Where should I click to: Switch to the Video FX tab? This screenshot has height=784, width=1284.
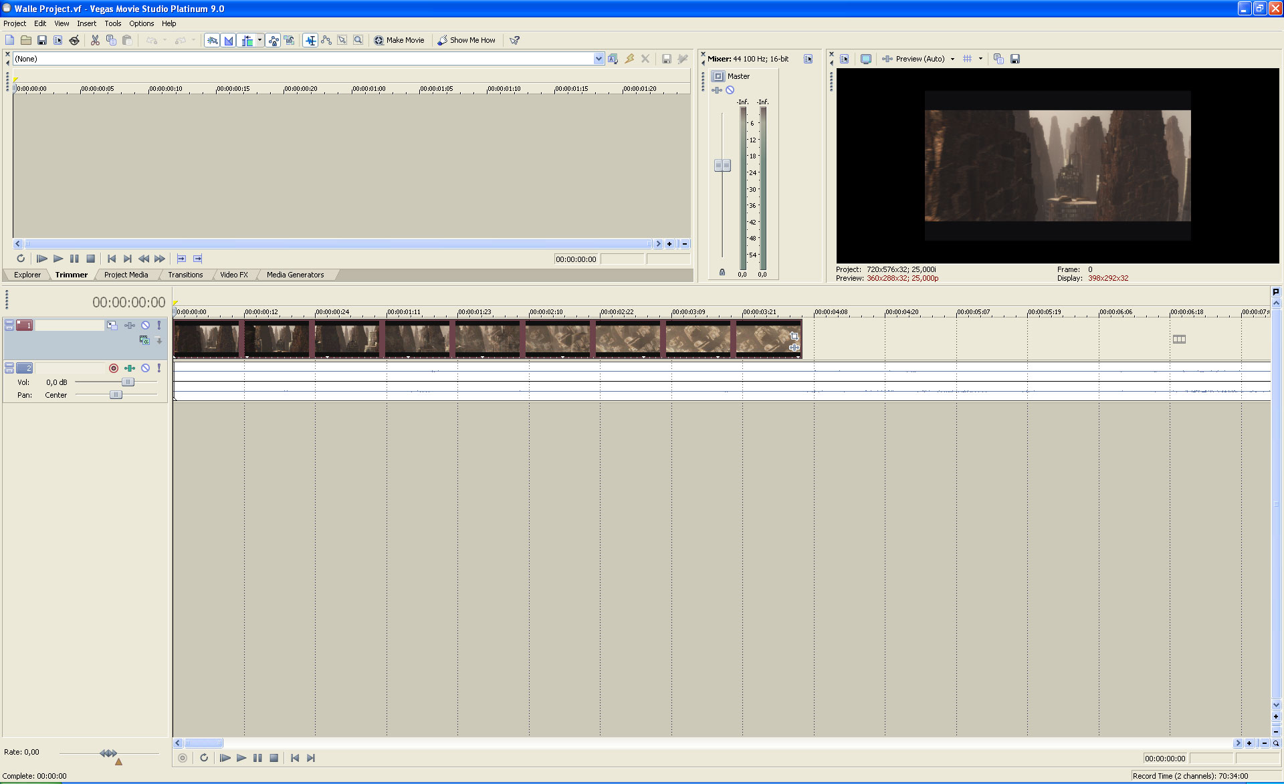click(234, 275)
